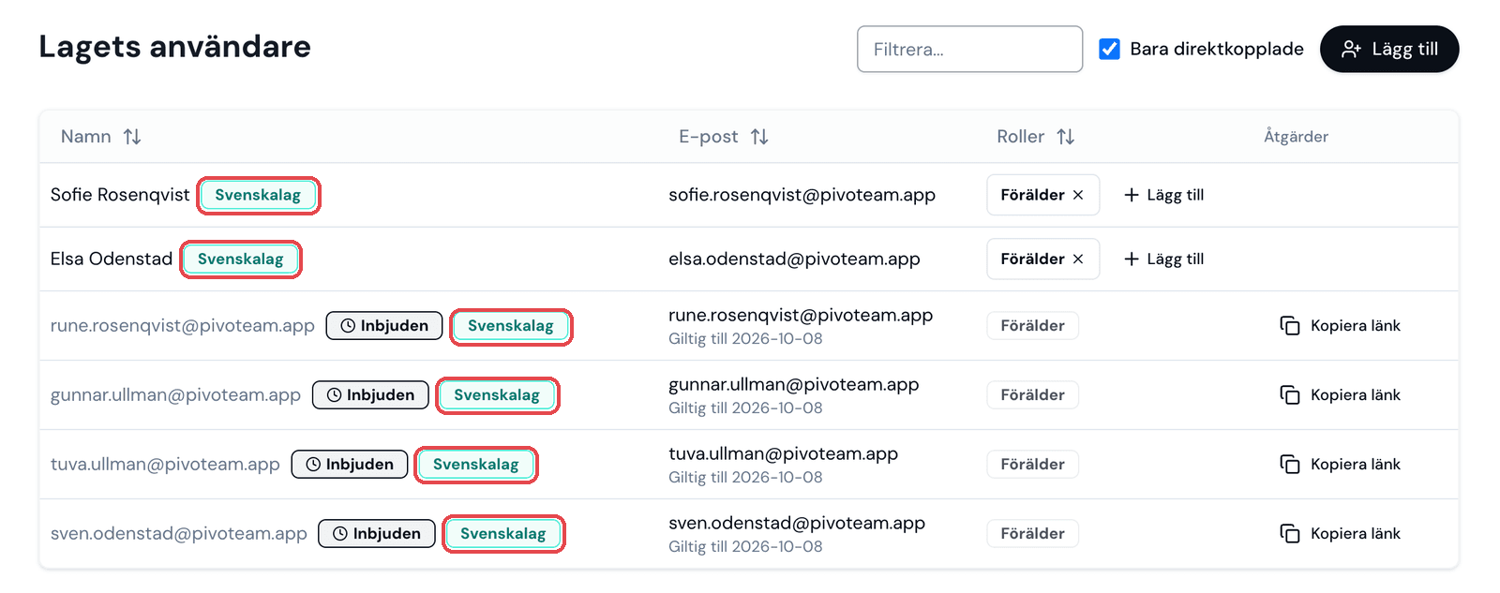This screenshot has height=593, width=1500.
Task: Click the Inbjuden badge for tuva.ullman
Action: click(350, 465)
